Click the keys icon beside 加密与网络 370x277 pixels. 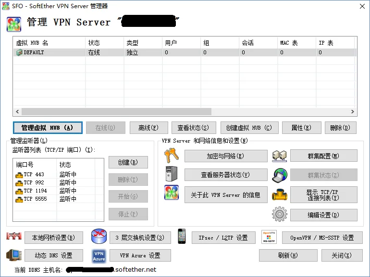pos(172,156)
